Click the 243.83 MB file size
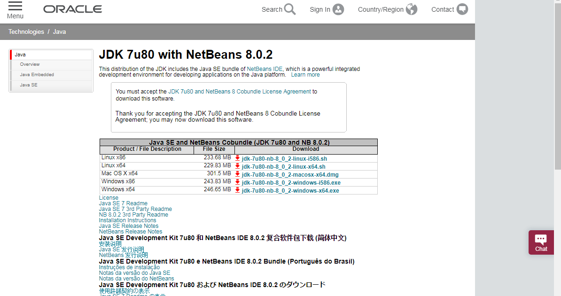561x296 pixels. [218, 181]
